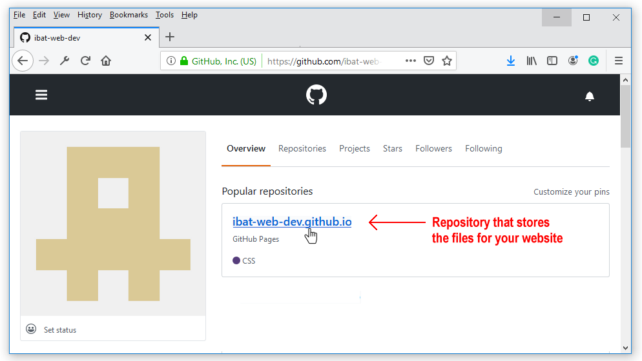Open the ibat-web-dev.github.io repository link
The image size is (642, 361).
(x=292, y=222)
